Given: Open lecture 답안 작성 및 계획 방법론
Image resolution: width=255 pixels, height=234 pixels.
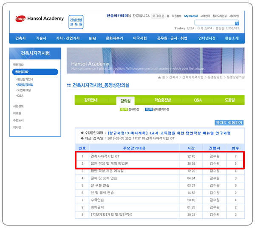Looking at the screenshot, I should point(109,164).
